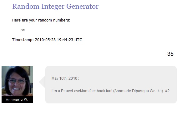The width and height of the screenshot is (182, 114).
Task: Click the 'Here are your random numbers' text
Action: tap(41, 20)
